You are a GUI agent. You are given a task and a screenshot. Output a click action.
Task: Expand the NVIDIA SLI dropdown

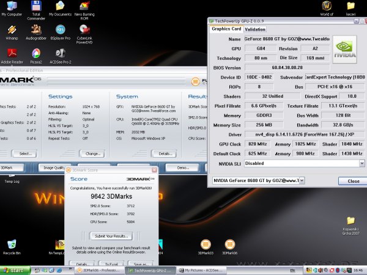362,163
